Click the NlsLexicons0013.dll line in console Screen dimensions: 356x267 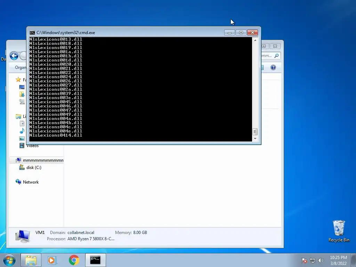click(56, 39)
